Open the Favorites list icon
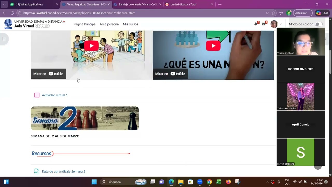Screen dimensions: 332x187 [x=281, y=13]
